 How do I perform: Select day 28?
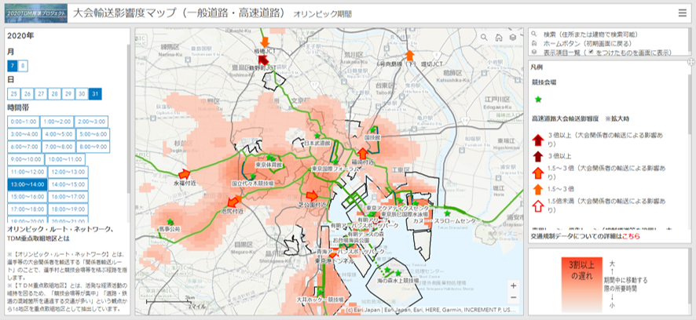pyautogui.click(x=53, y=93)
